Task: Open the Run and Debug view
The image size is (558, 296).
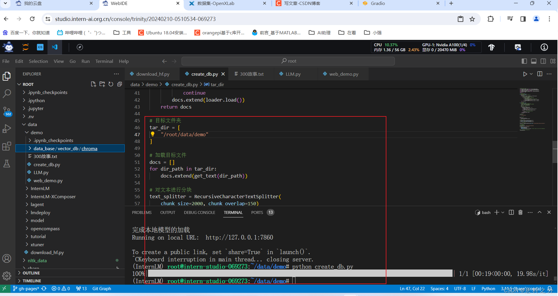Action: click(7, 129)
